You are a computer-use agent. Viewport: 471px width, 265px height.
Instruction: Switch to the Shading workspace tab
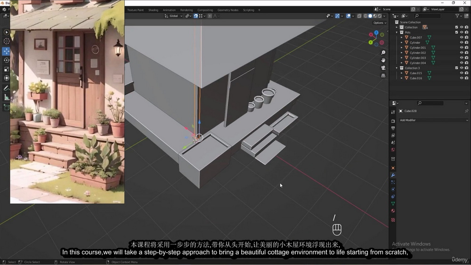[x=153, y=10]
